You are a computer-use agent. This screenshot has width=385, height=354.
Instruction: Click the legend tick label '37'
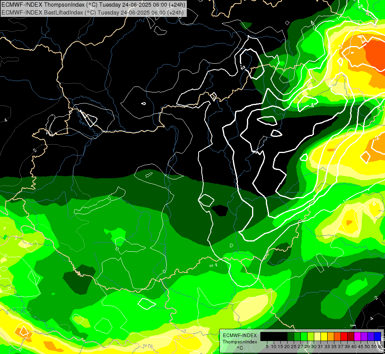coord(341,347)
